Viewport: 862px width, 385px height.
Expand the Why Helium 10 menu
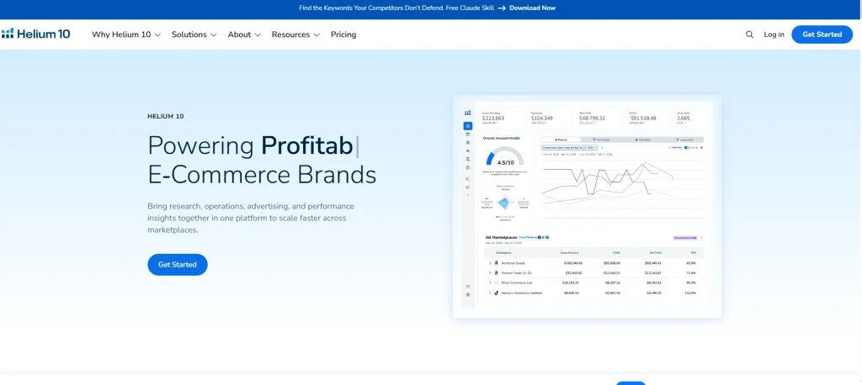point(126,34)
